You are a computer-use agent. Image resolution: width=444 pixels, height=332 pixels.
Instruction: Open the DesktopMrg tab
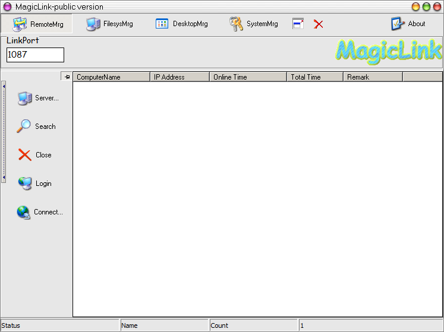tap(181, 24)
